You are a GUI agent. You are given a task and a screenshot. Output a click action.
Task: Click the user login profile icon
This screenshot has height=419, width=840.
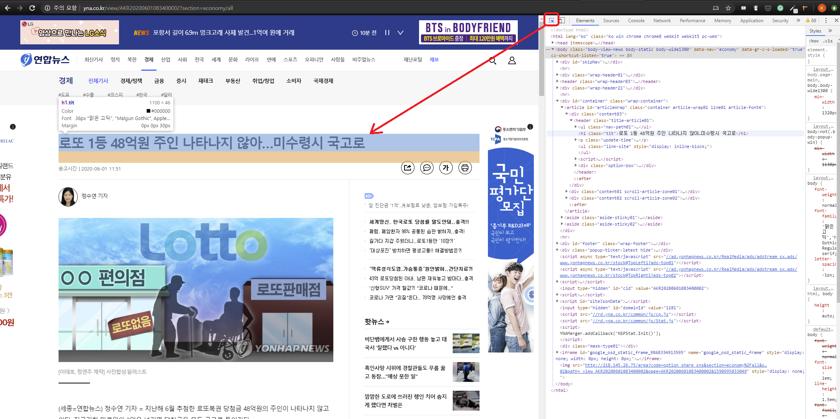[512, 60]
